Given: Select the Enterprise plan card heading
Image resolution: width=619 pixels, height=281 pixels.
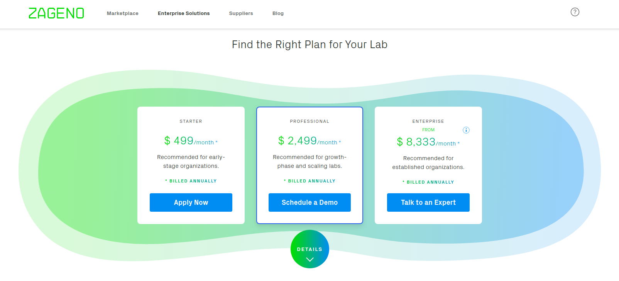Looking at the screenshot, I should 428,121.
